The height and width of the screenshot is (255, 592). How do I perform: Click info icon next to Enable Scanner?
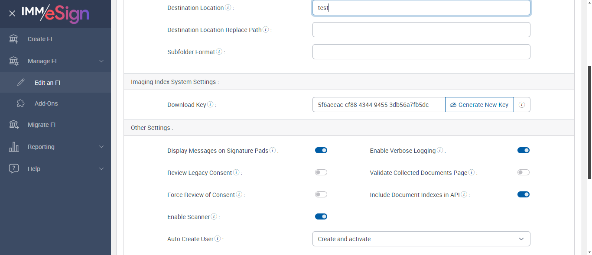(x=214, y=217)
